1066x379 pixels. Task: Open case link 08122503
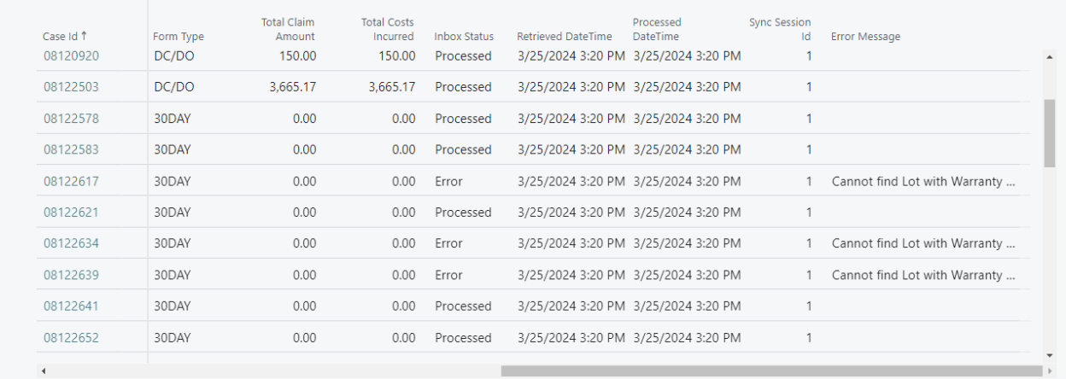pos(71,87)
